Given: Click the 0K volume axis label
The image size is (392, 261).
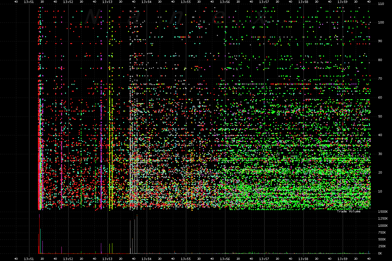Looking at the screenshot, I should point(380,253).
